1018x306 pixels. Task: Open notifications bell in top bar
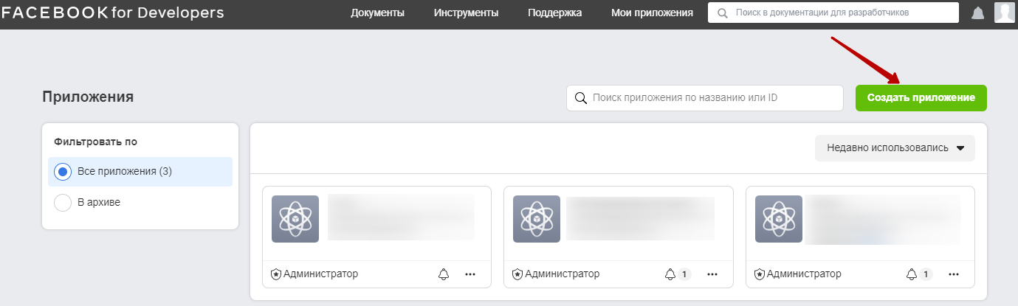click(977, 13)
